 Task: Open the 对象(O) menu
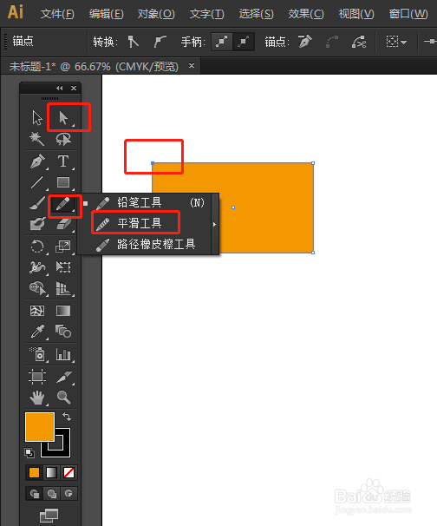[156, 14]
